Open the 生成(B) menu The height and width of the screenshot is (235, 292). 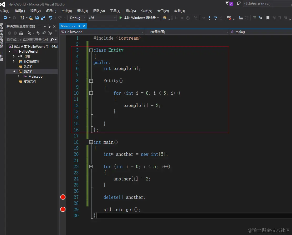[66, 11]
